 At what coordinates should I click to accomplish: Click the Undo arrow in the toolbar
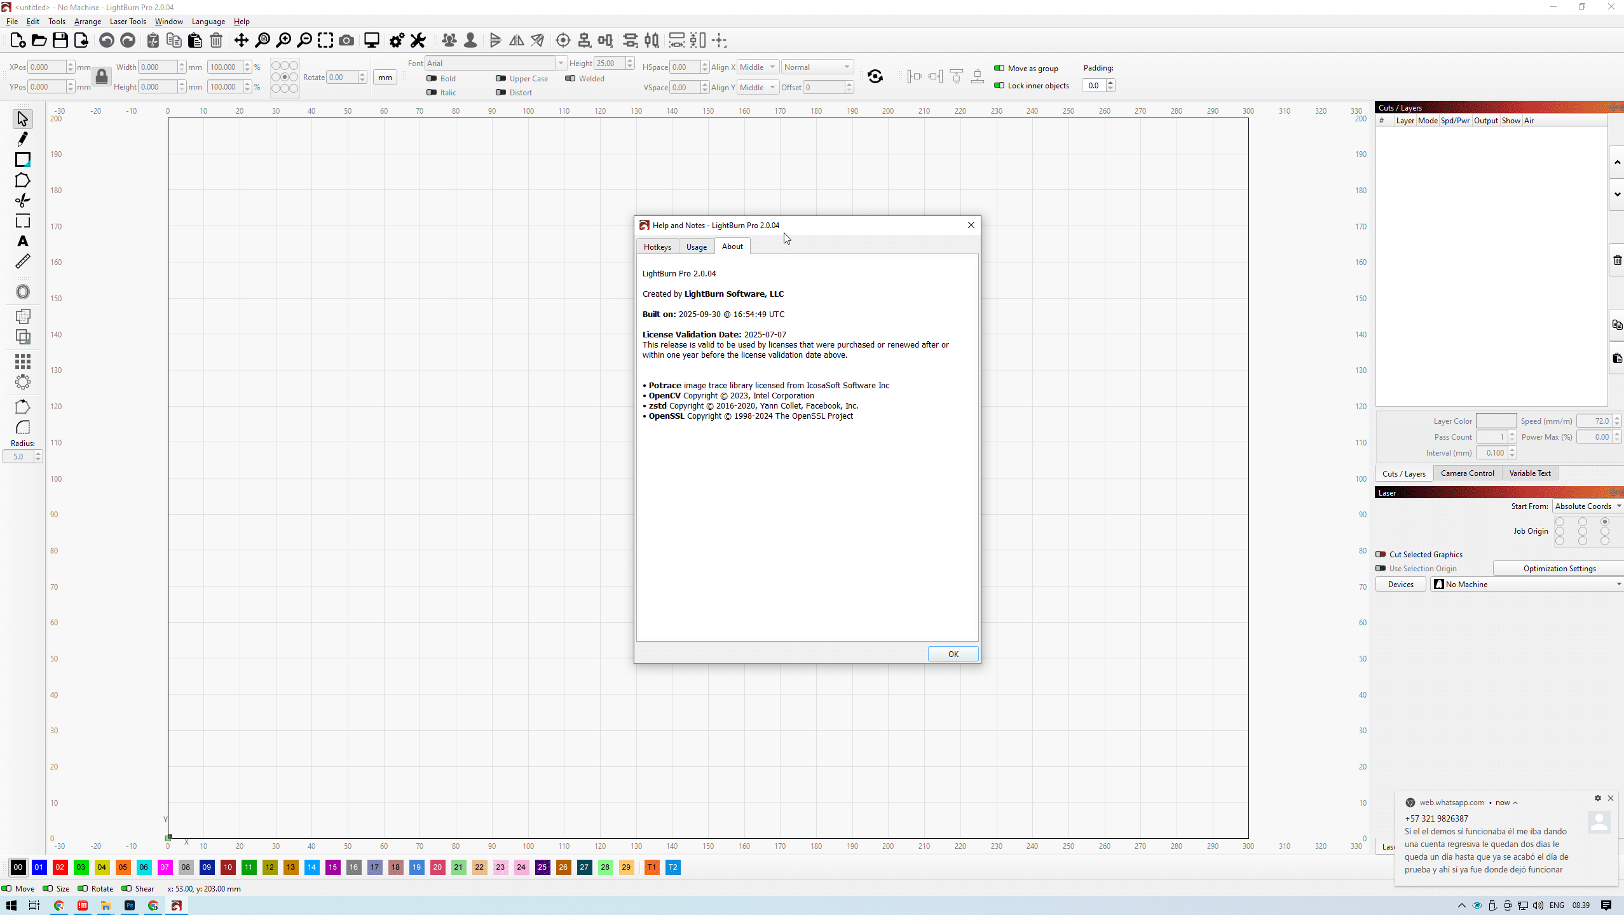(106, 41)
